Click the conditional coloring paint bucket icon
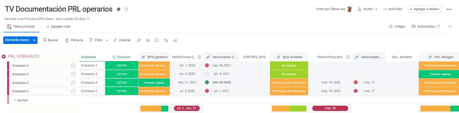 (x=166, y=40)
